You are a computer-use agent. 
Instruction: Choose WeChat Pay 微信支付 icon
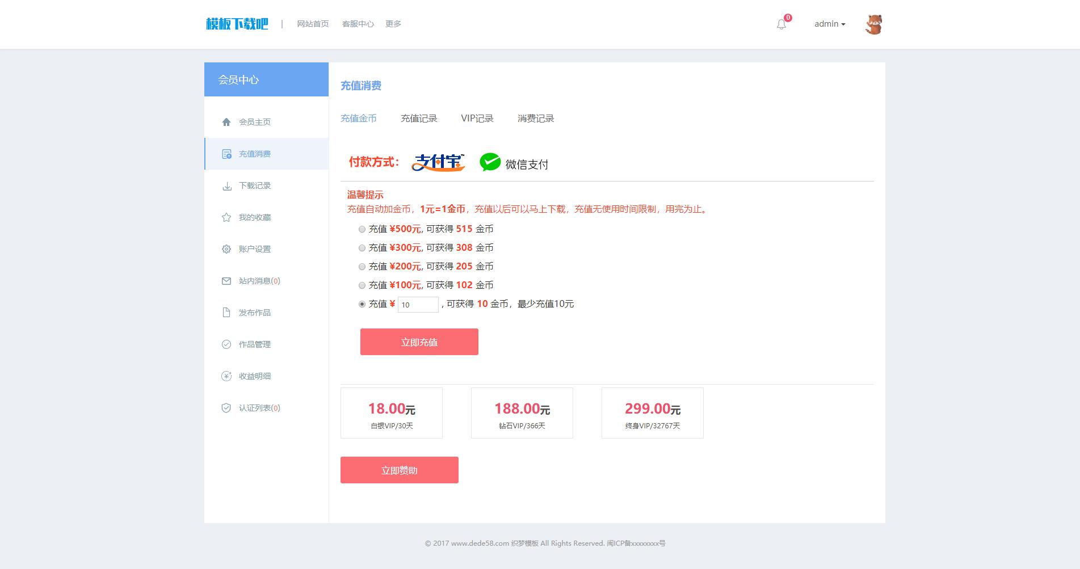coord(490,163)
